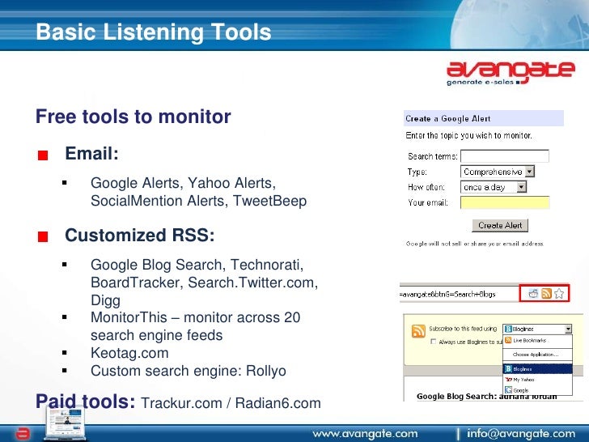Select 'Live Bookmarks' in feed menu
The height and width of the screenshot is (442, 589).
coord(537,341)
